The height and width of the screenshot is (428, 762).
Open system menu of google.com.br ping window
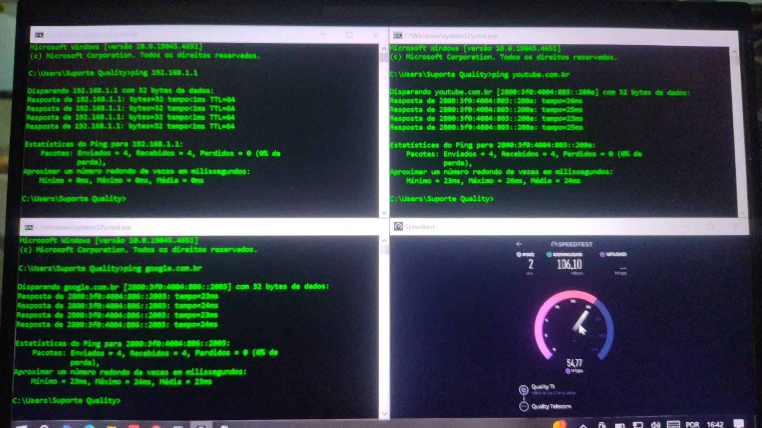pos(29,227)
